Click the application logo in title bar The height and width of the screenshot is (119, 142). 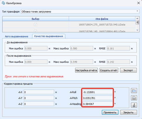coord(3,3)
